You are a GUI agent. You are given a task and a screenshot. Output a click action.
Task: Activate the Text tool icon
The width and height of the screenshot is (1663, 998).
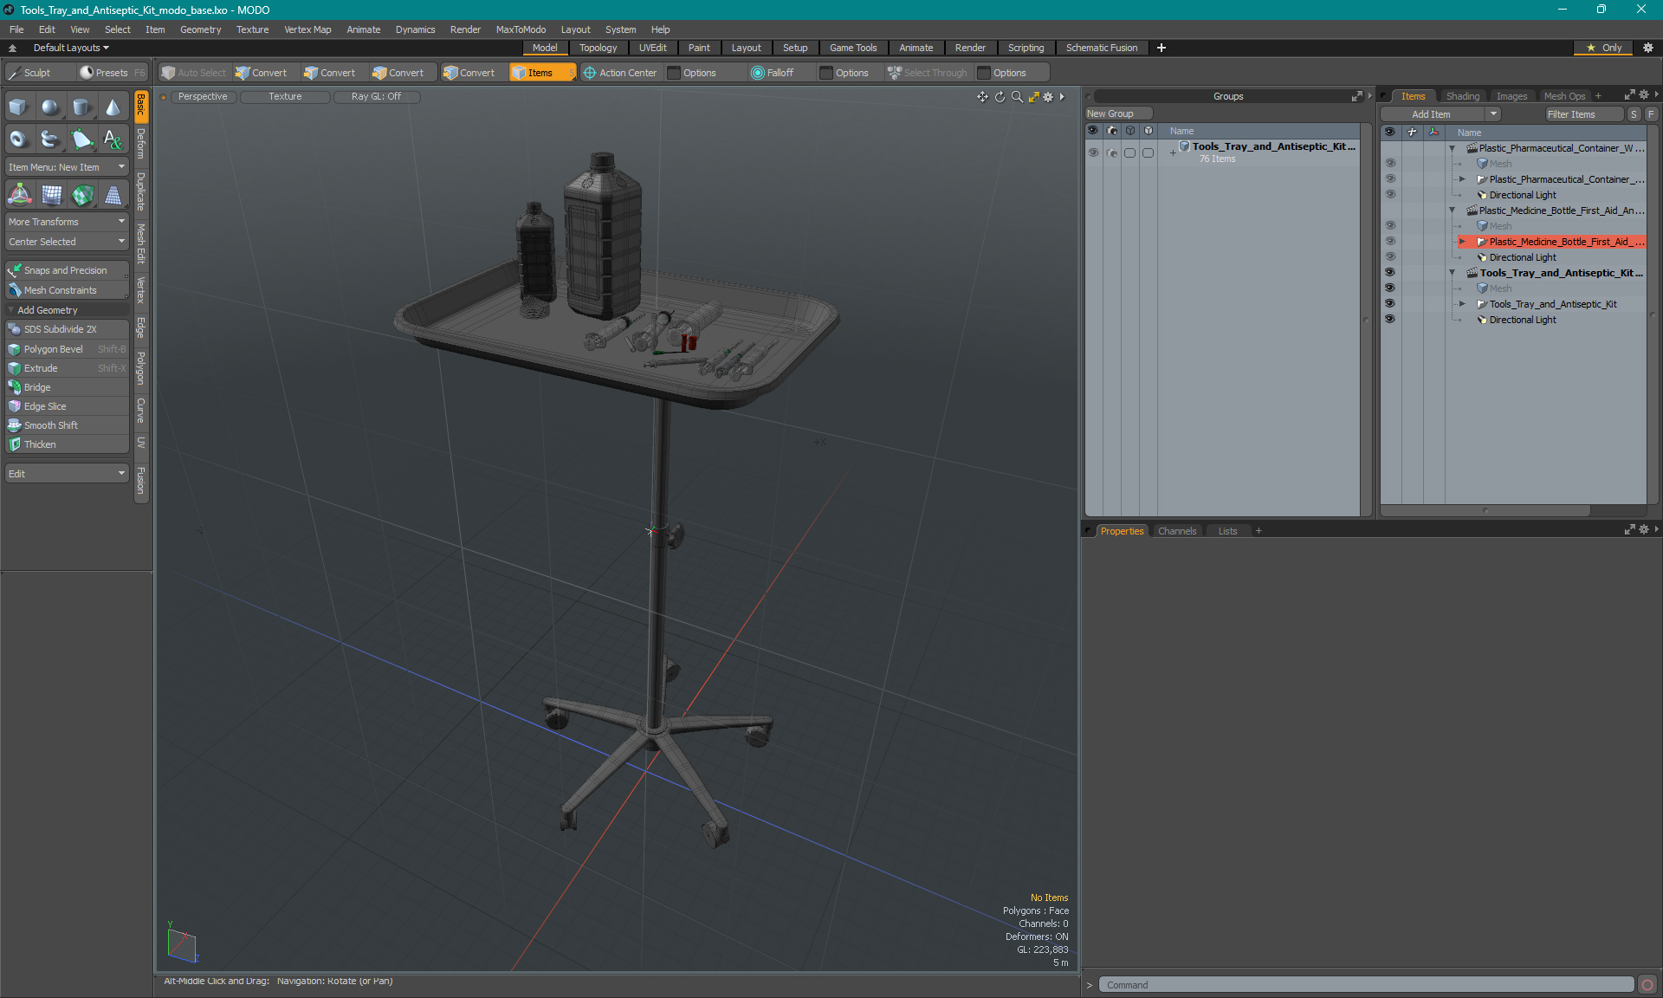click(x=113, y=139)
